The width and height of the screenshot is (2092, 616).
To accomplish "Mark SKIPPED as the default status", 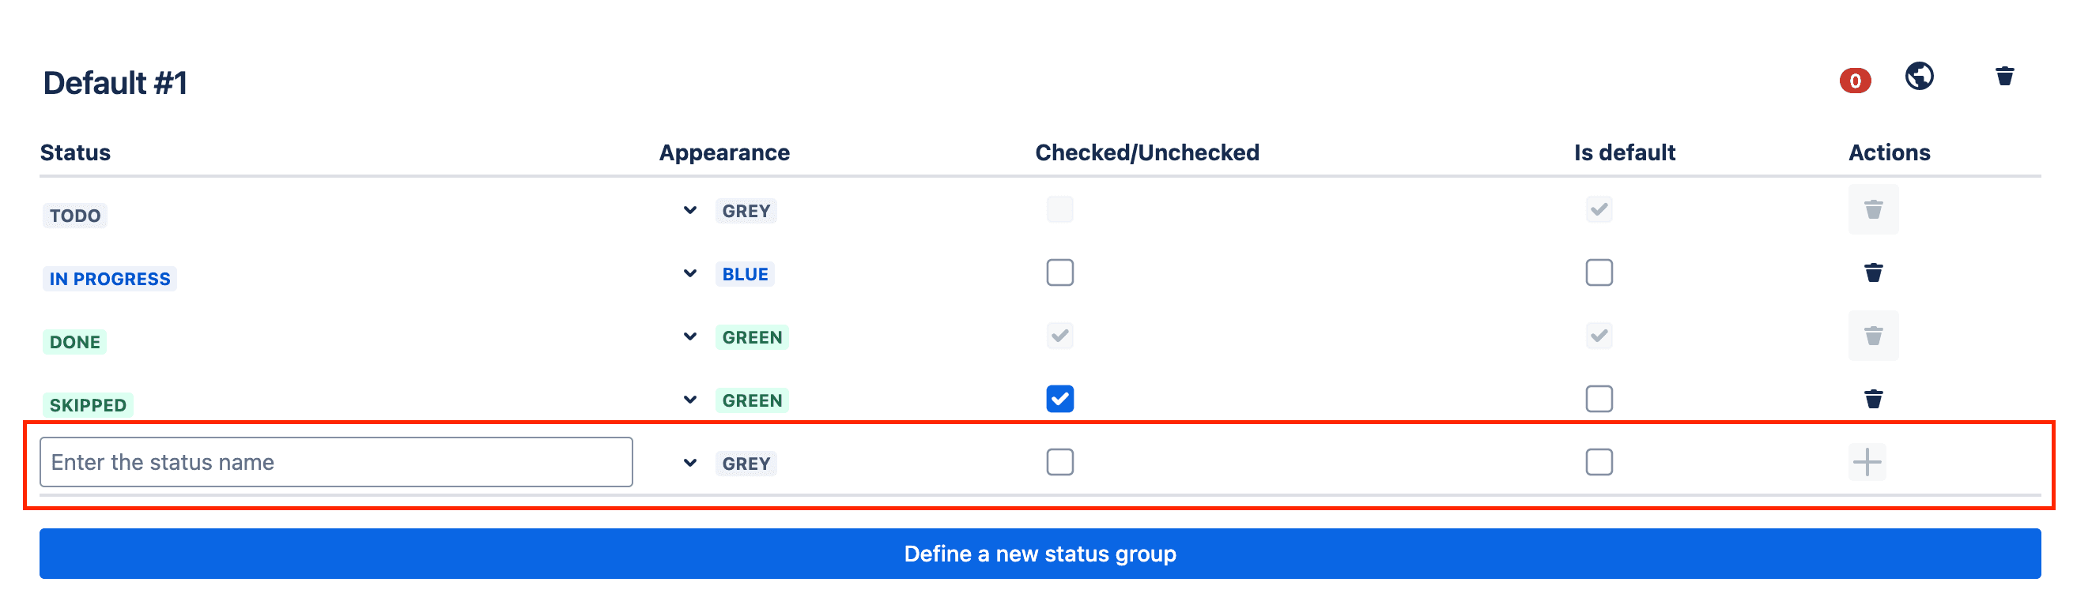I will [x=1598, y=399].
